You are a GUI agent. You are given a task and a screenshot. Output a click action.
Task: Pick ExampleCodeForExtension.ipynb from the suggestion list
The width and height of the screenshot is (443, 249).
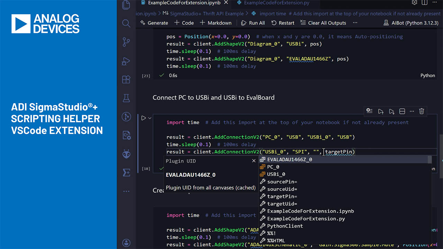345,211
